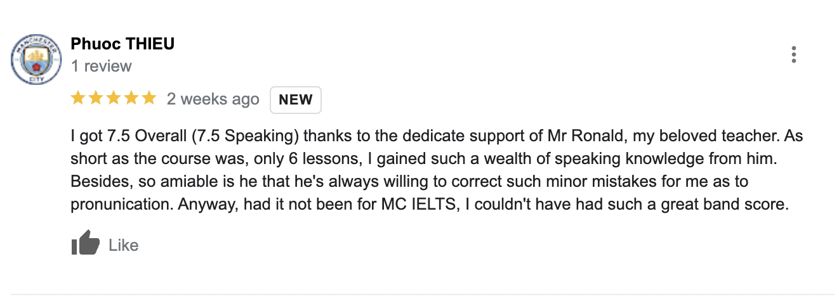Click the fourth gold star in the rating
This screenshot has width=839, height=304.
point(131,98)
